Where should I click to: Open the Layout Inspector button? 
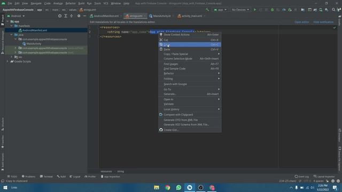[x=324, y=177]
